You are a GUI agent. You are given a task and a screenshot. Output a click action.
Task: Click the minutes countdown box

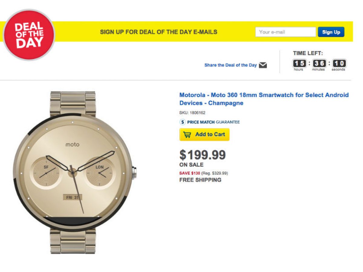[x=319, y=64]
